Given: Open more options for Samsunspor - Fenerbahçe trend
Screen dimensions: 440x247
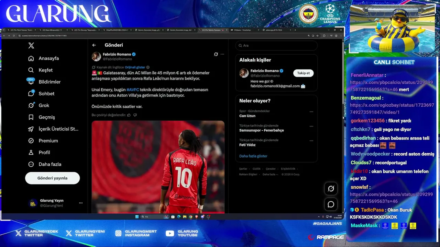Looking at the screenshot, I should [311, 126].
